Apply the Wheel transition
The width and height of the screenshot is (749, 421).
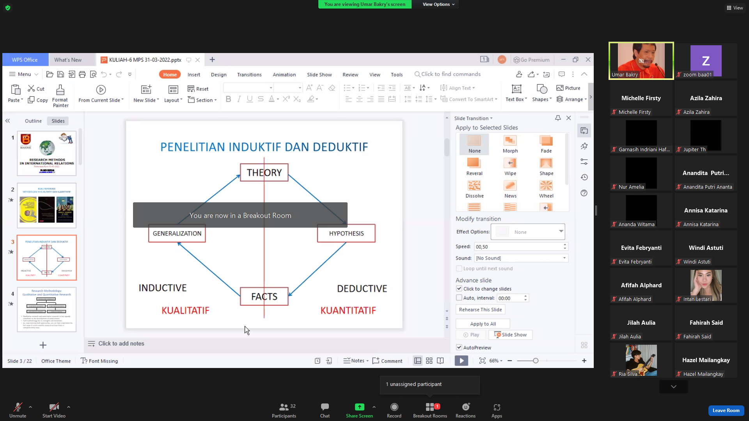pyautogui.click(x=546, y=189)
